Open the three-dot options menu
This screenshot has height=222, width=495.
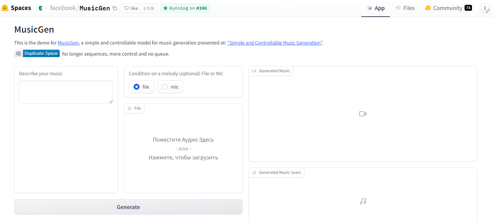click(x=485, y=8)
